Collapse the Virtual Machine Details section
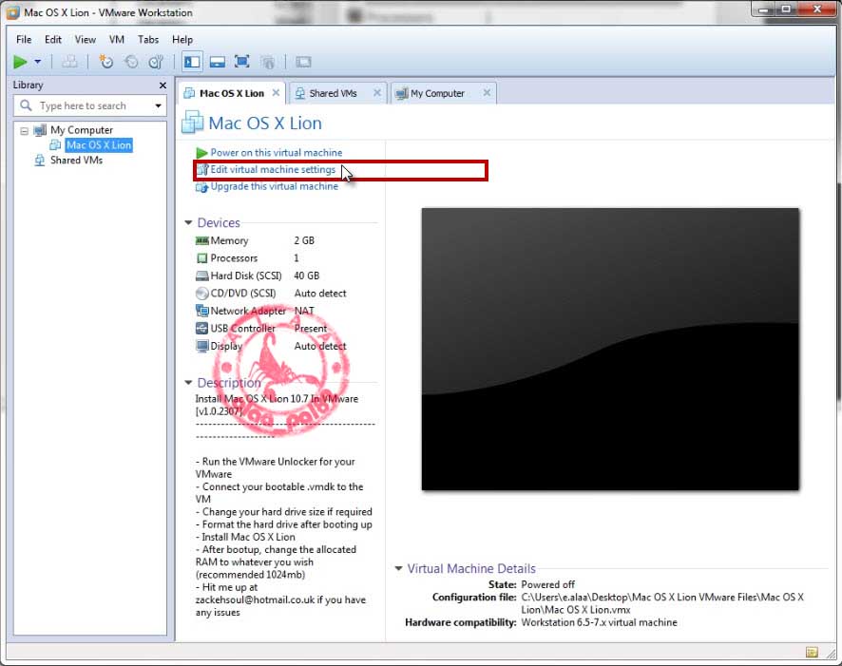Viewport: 842px width, 666px height. pos(398,568)
